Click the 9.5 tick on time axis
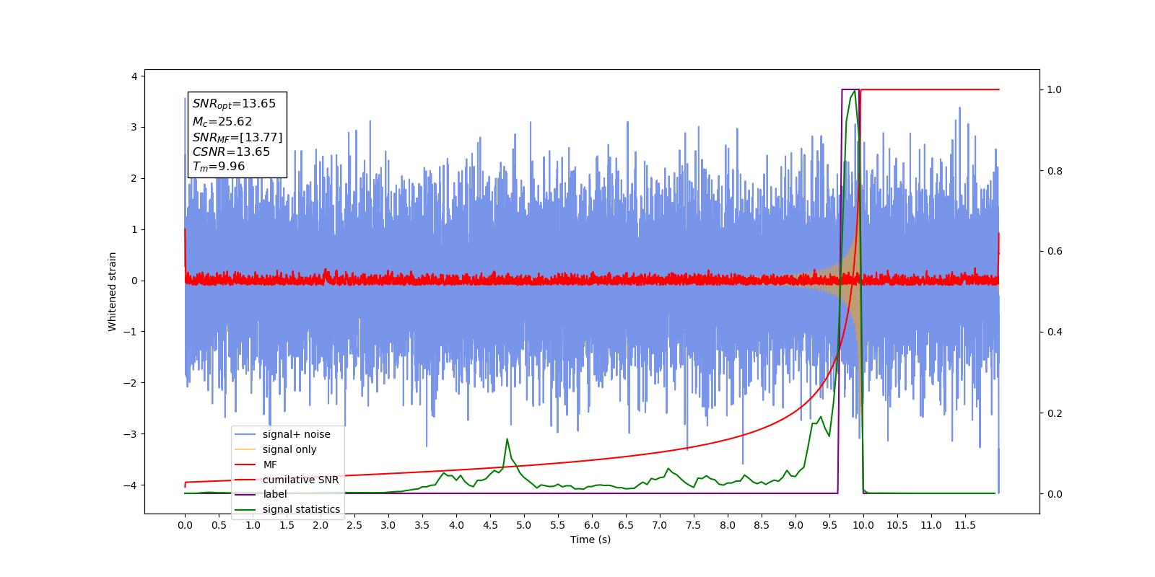The image size is (1155, 577). pos(829,525)
